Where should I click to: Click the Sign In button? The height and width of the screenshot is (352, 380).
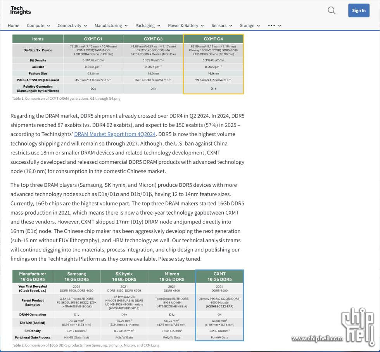tap(359, 10)
